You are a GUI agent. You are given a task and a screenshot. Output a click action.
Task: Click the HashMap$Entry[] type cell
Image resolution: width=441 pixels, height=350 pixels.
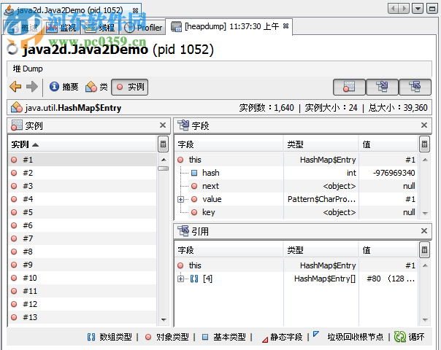point(321,279)
